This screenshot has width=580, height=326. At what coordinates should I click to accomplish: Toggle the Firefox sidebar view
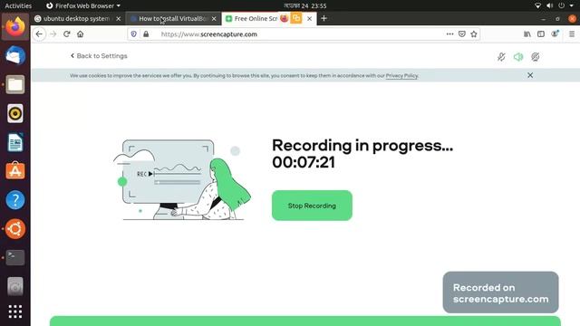541,34
